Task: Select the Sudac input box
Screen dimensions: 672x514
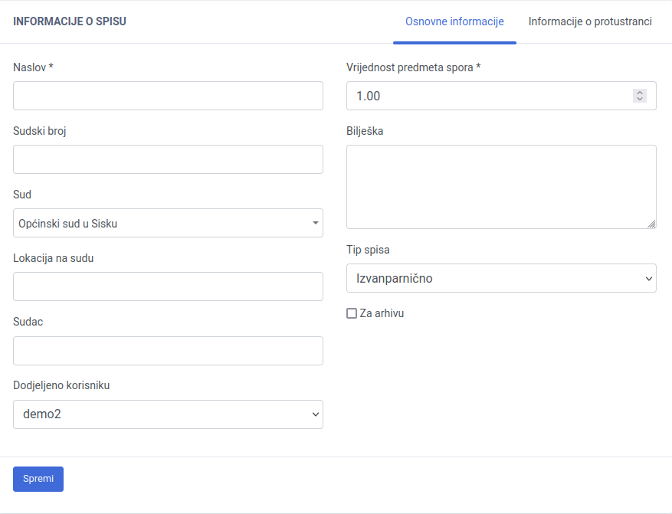Action: 168,351
